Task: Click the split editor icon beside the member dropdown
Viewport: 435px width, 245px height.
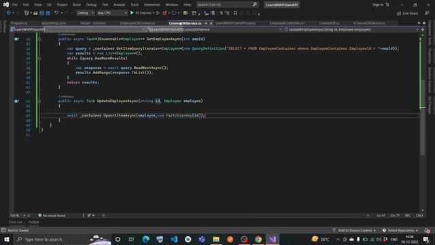Action: 423,29
